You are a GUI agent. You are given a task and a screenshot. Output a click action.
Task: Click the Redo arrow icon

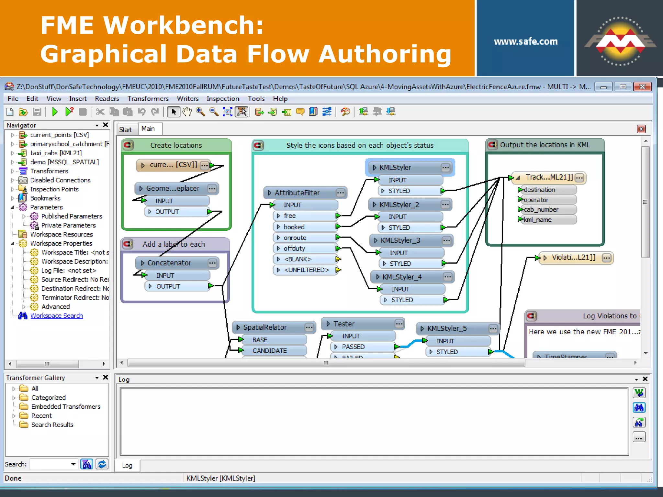155,112
